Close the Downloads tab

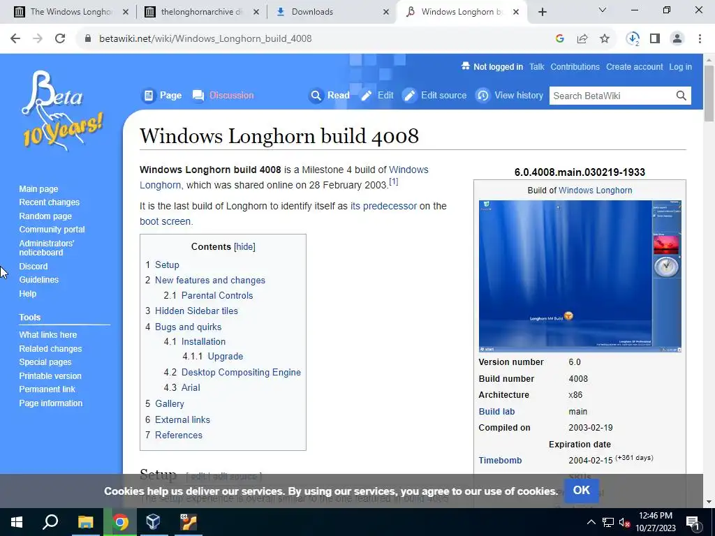click(x=386, y=13)
